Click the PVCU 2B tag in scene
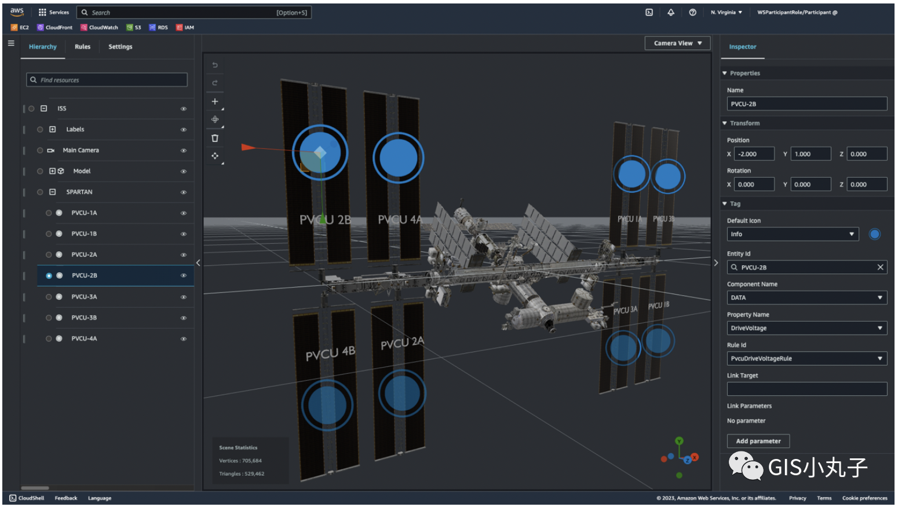898x507 pixels. (320, 153)
